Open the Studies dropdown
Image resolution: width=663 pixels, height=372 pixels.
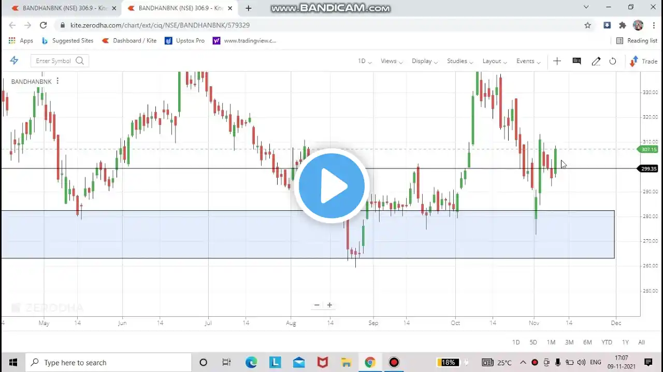460,61
